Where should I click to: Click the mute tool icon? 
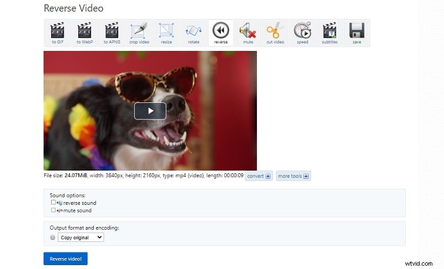248,33
